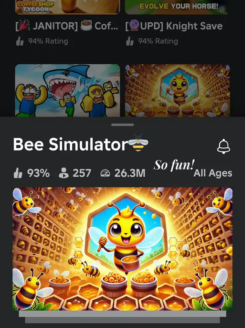The height and width of the screenshot is (328, 245).
Task: Click the 257 active players count
Action: (82, 173)
